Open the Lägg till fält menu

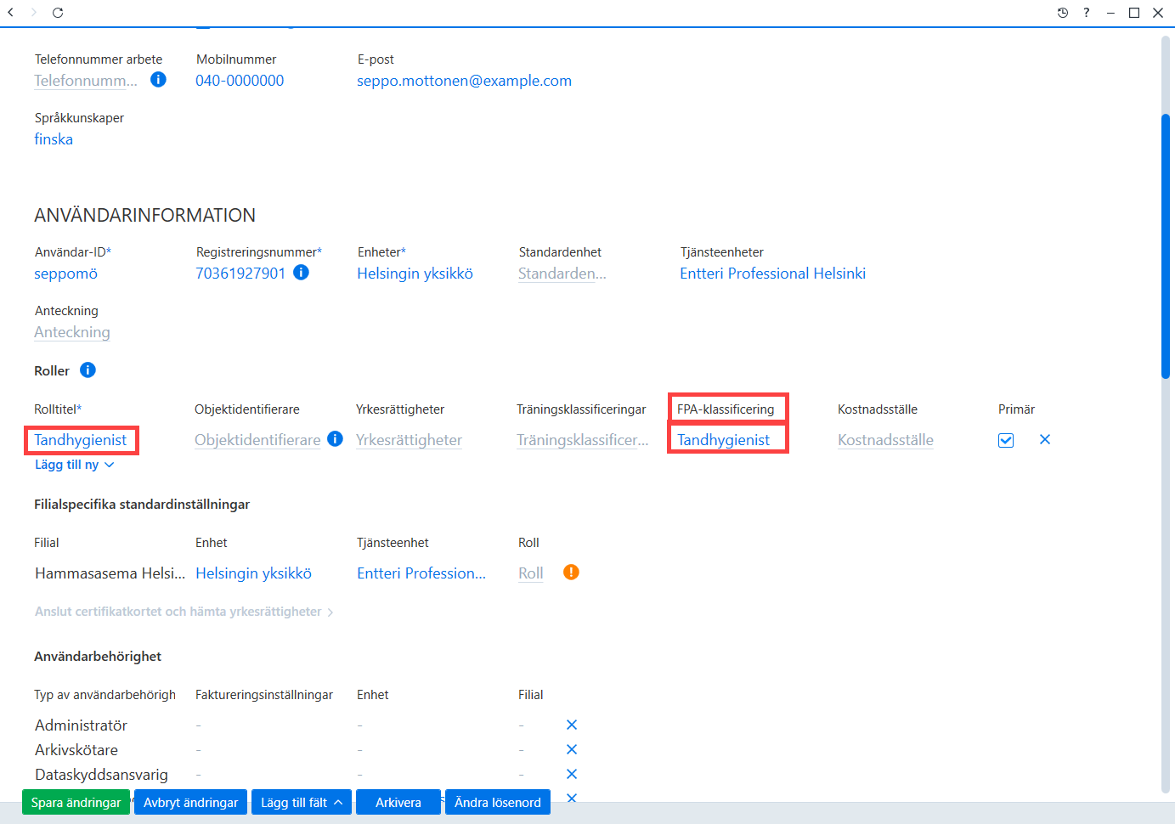pos(302,803)
